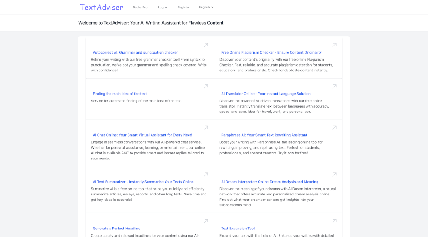Click 'Engage in seamless conversations' description text
This screenshot has height=237, width=428.
tap(148, 150)
